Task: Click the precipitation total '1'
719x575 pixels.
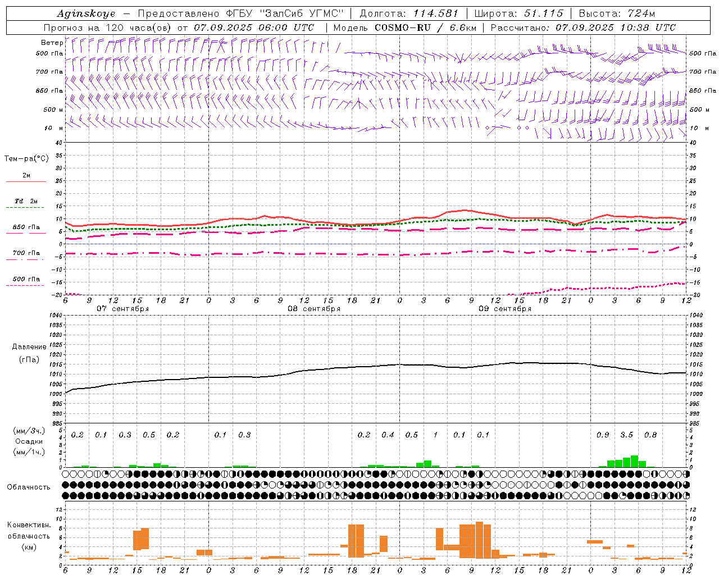Action: point(435,435)
